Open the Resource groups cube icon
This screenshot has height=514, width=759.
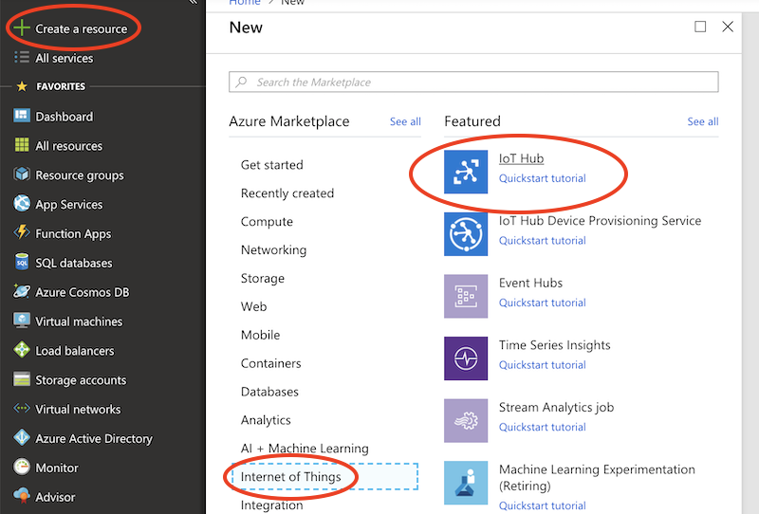point(22,174)
